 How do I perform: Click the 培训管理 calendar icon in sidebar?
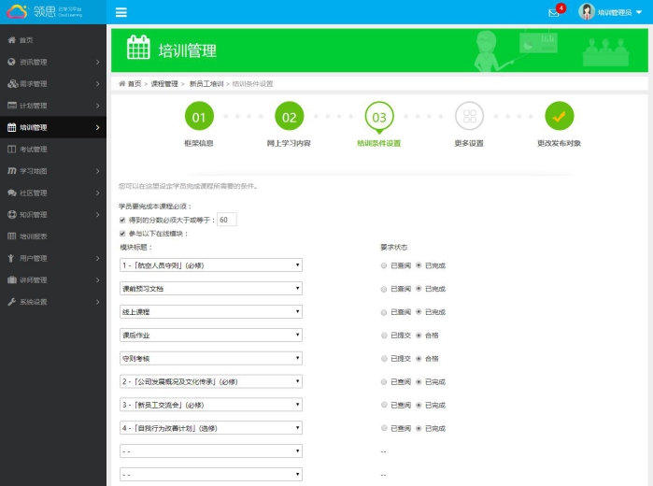pyautogui.click(x=11, y=127)
